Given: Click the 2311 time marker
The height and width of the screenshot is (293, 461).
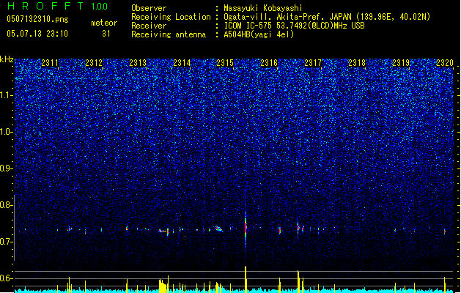Looking at the screenshot, I should tap(50, 63).
